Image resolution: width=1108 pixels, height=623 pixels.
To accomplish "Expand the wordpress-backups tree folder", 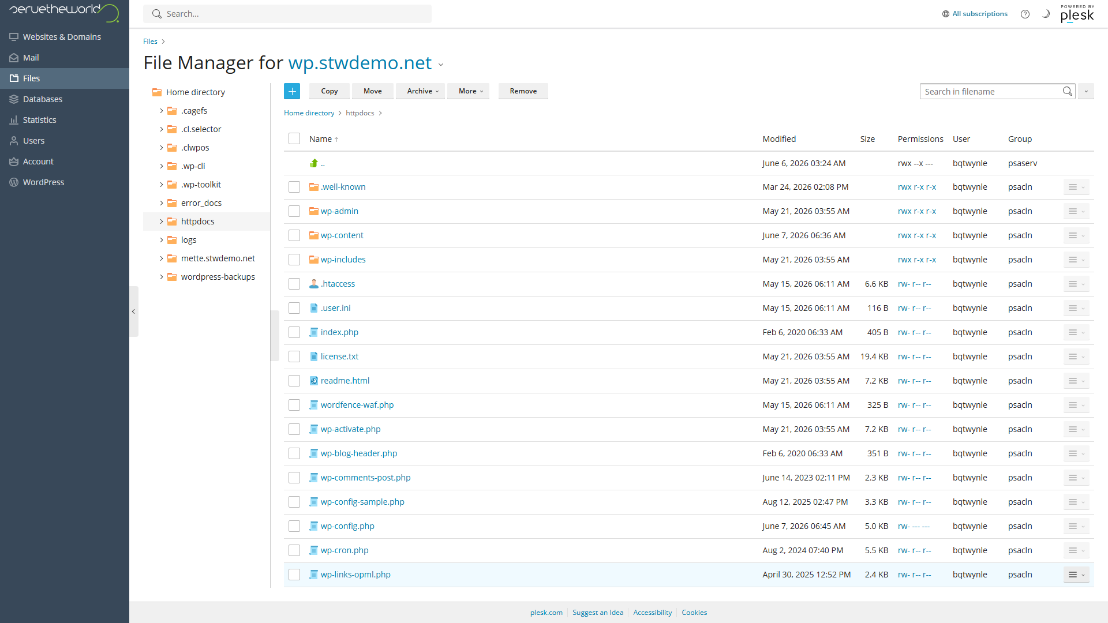I will coord(162,277).
